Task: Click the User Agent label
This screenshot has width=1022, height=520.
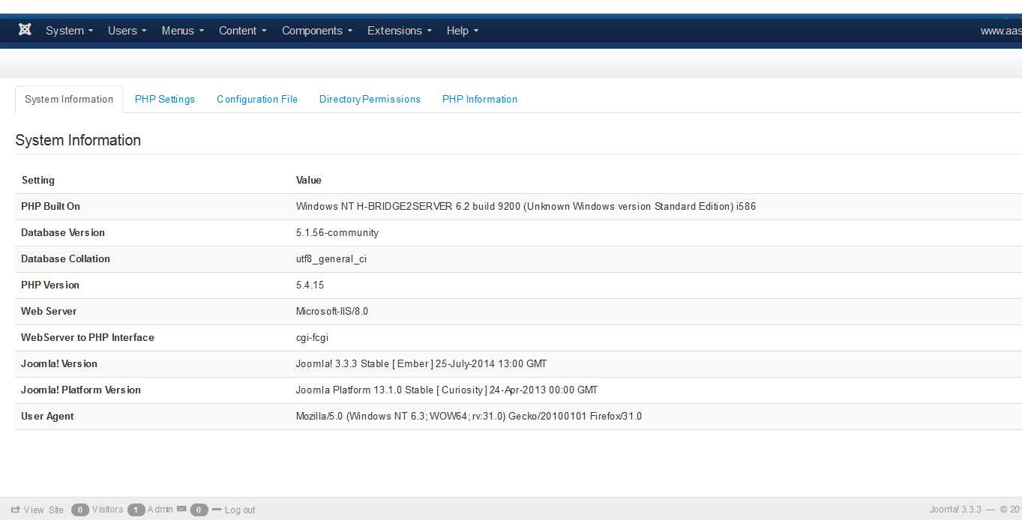Action: click(47, 416)
